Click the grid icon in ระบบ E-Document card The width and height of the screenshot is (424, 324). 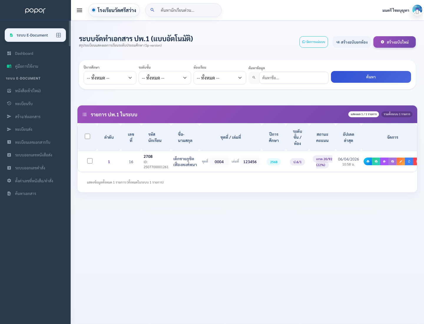point(59,35)
